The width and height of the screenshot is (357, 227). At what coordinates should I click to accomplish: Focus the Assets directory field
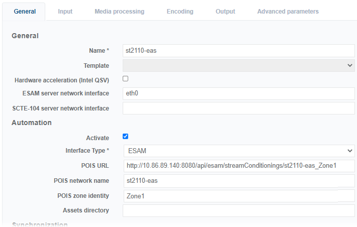point(238,210)
